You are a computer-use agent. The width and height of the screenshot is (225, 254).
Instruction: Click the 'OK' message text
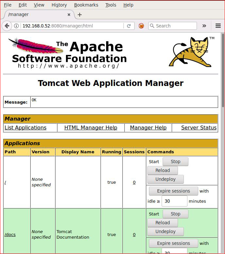[x=34, y=100]
